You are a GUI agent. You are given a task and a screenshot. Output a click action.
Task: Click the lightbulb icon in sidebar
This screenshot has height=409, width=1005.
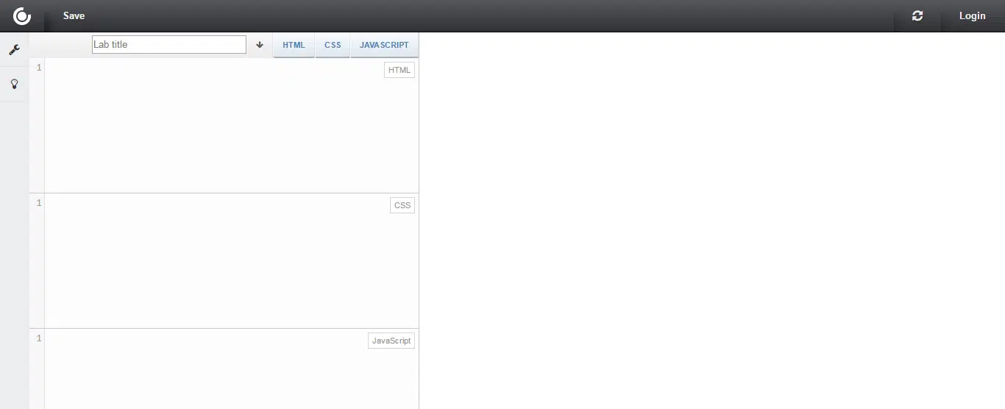click(x=14, y=84)
